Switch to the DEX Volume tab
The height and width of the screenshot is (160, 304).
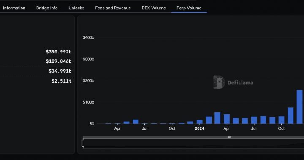click(154, 8)
